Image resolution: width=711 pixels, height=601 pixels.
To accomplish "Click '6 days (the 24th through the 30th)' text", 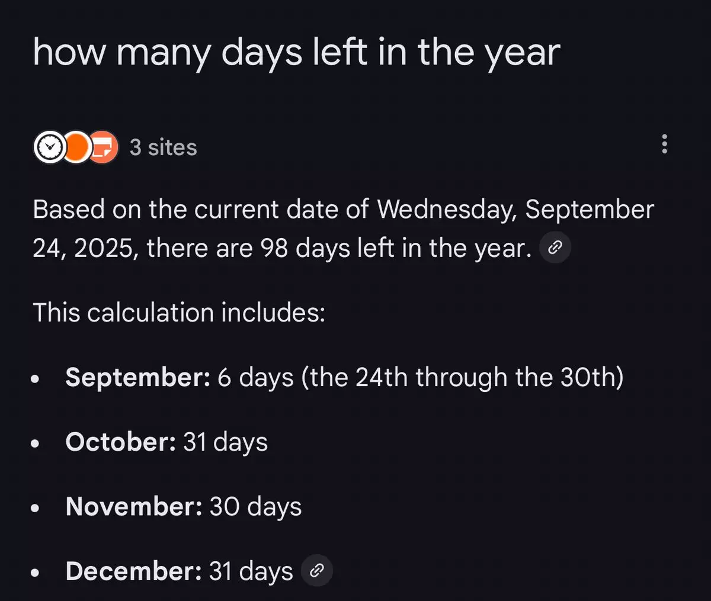I will (x=420, y=377).
